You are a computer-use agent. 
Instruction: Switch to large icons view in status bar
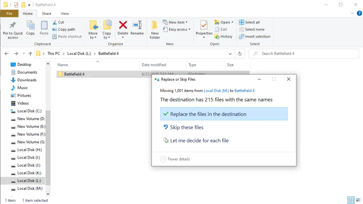click(x=358, y=200)
